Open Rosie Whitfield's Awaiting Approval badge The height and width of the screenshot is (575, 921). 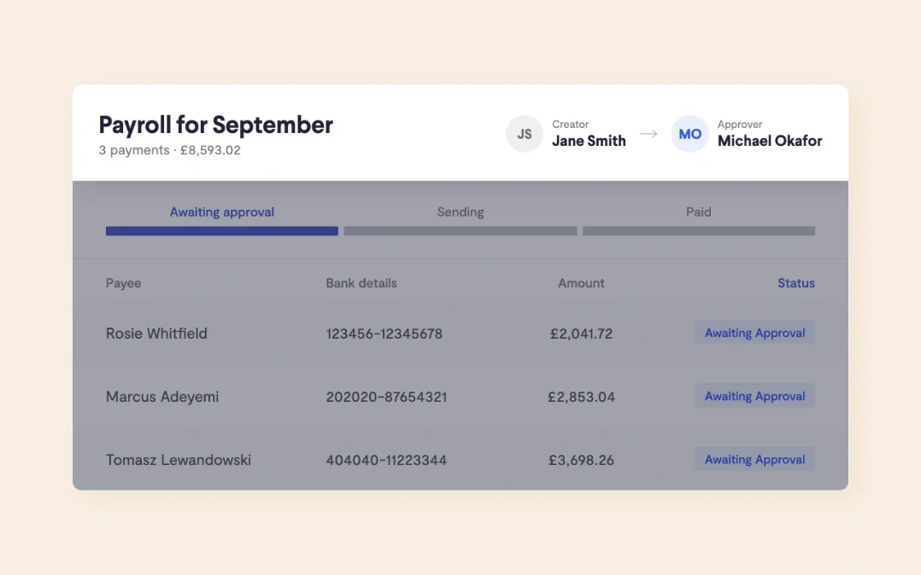754,333
